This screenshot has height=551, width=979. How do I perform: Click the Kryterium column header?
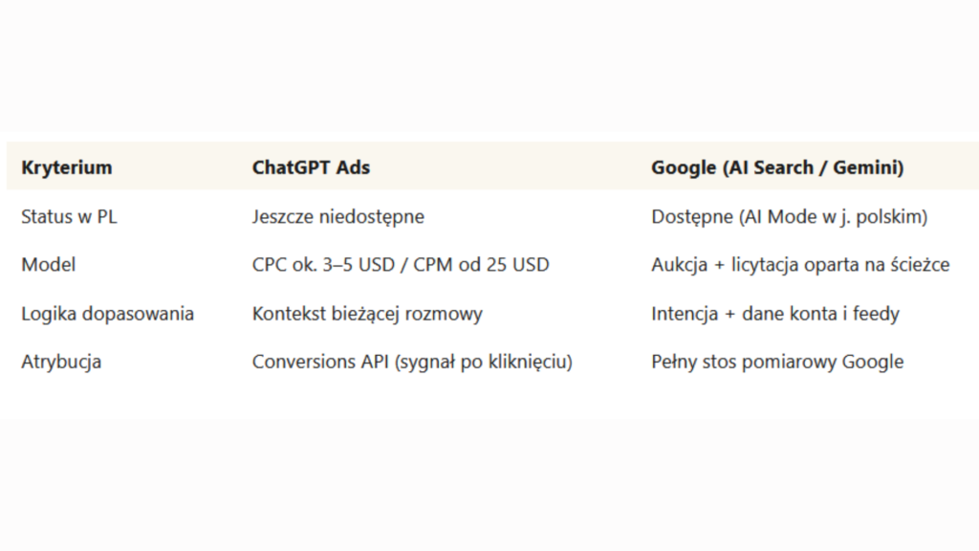(x=67, y=167)
